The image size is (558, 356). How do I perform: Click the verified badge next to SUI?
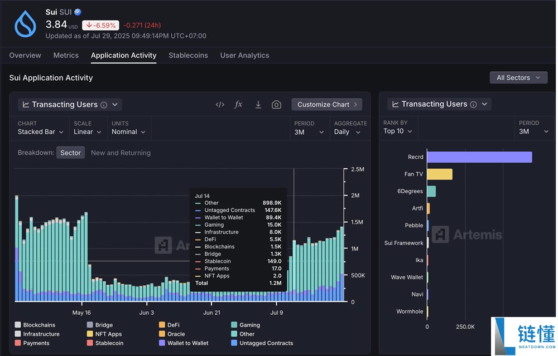[x=78, y=12]
